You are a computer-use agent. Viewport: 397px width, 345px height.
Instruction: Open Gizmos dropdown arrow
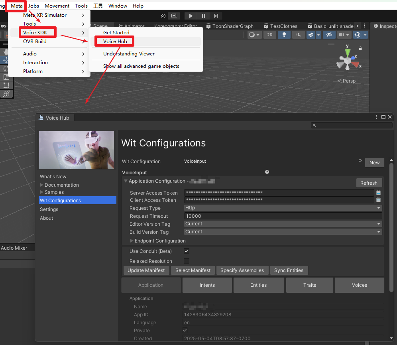(365, 35)
